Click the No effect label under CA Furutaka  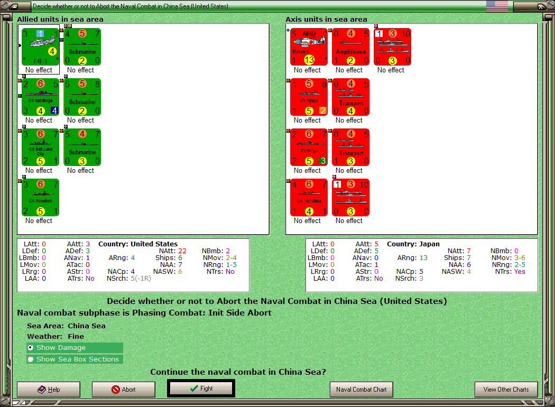click(x=307, y=220)
